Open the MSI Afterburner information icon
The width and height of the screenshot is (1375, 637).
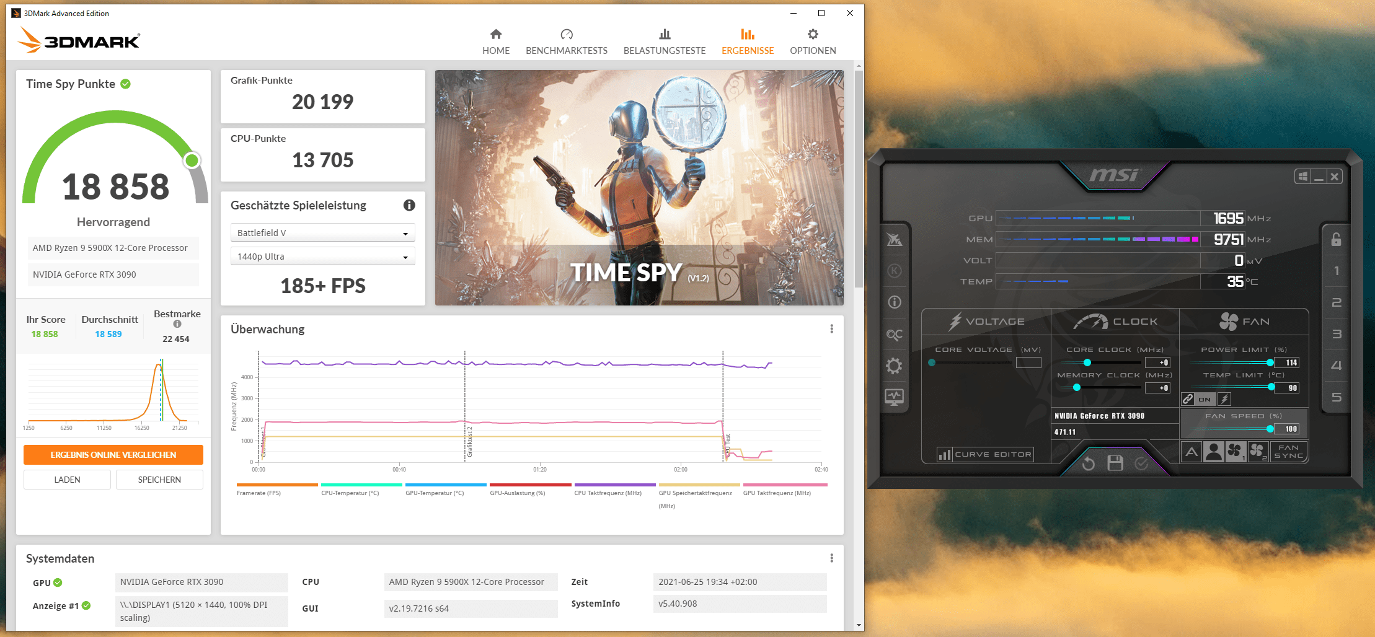(x=894, y=302)
